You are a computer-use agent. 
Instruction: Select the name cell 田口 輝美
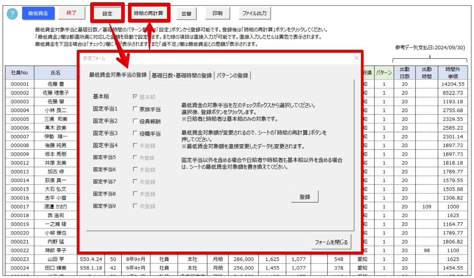click(56, 268)
